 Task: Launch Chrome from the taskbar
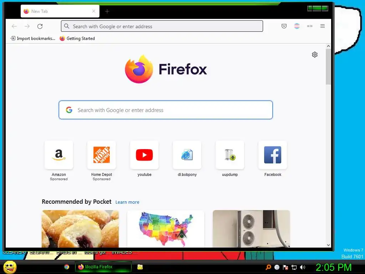(67, 267)
